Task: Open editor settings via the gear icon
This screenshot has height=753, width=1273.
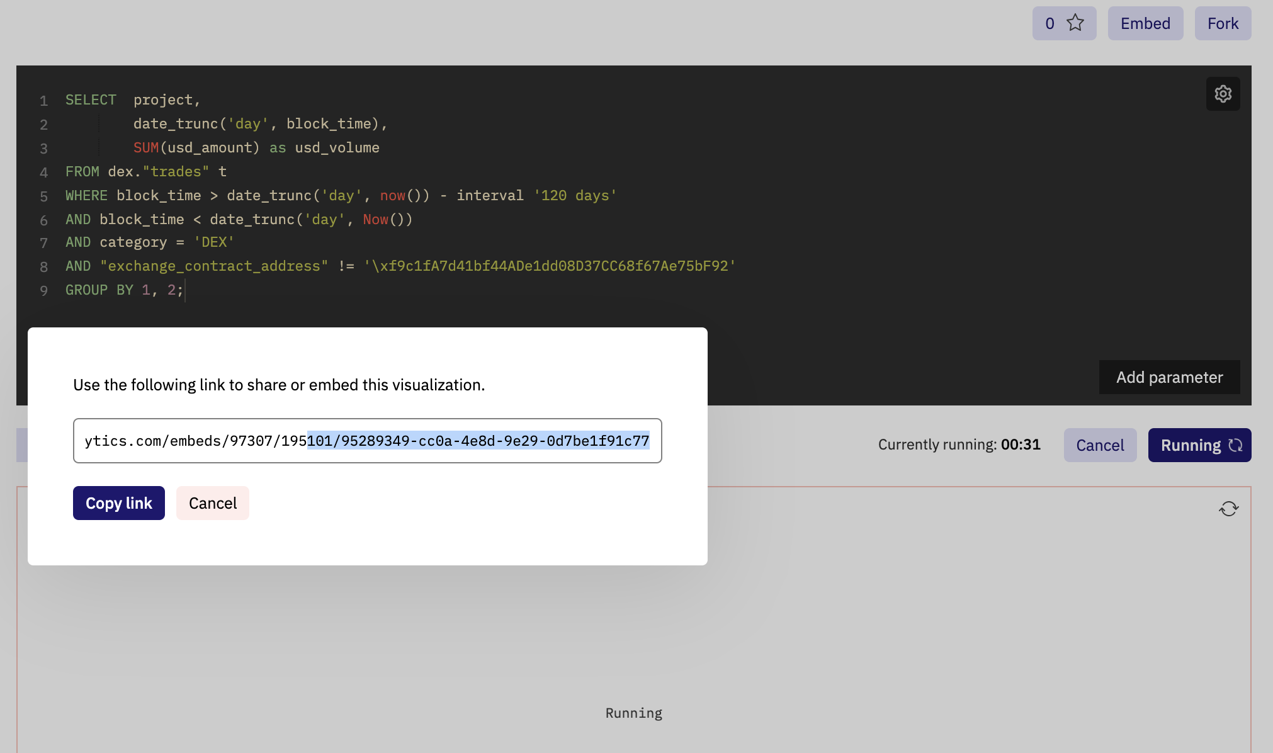Action: pos(1223,94)
